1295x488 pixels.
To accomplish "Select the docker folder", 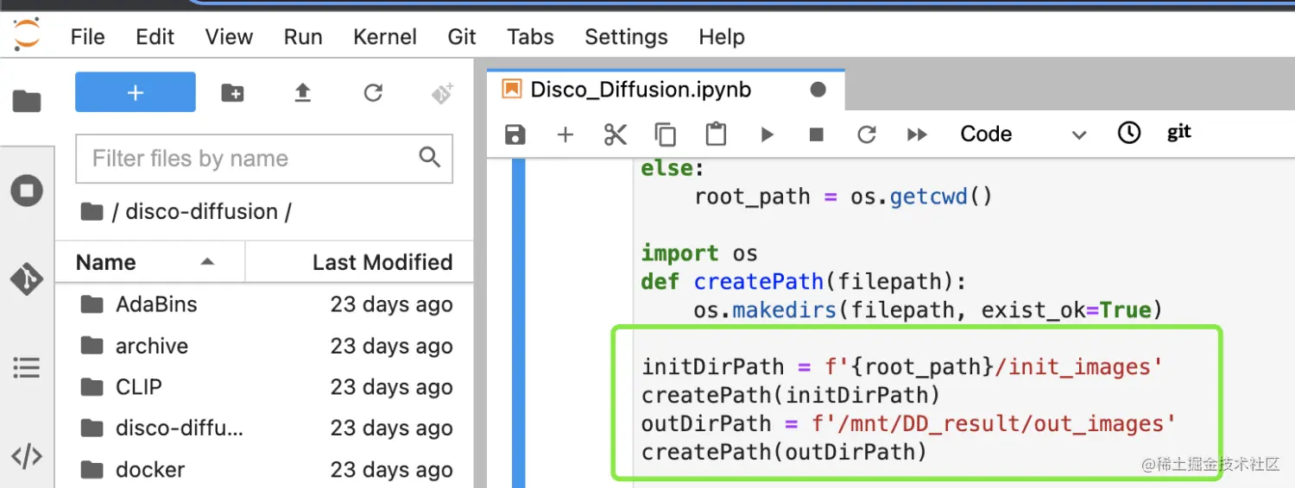I will 264,470.
